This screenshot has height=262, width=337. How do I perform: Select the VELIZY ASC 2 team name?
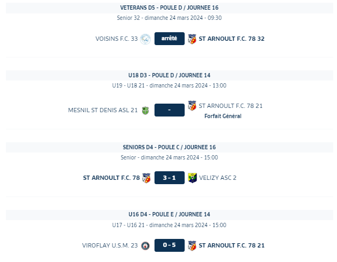(217, 178)
